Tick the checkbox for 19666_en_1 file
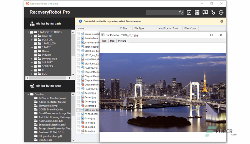The height and width of the screenshot is (144, 250). coord(78,110)
